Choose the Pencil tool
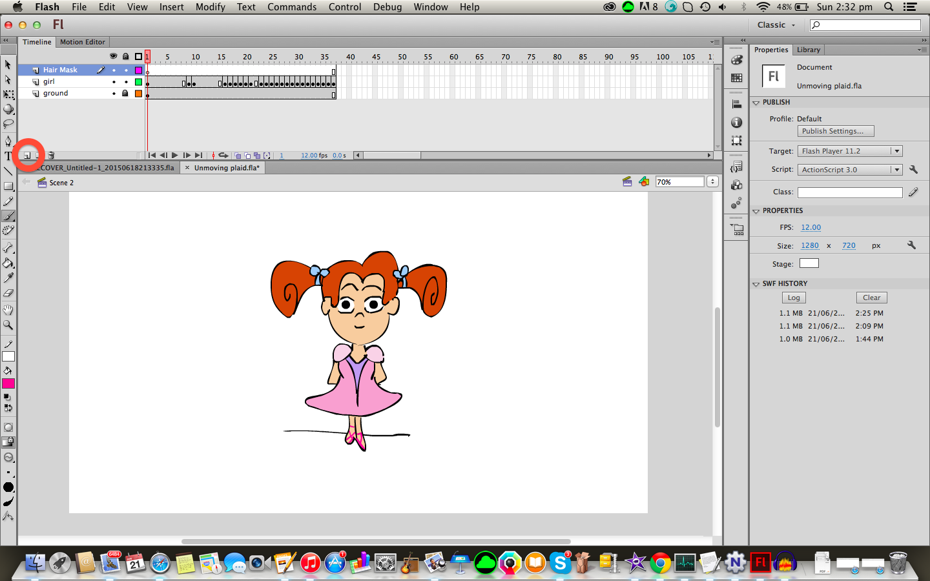Screen dimensions: 930x581 [x=8, y=201]
